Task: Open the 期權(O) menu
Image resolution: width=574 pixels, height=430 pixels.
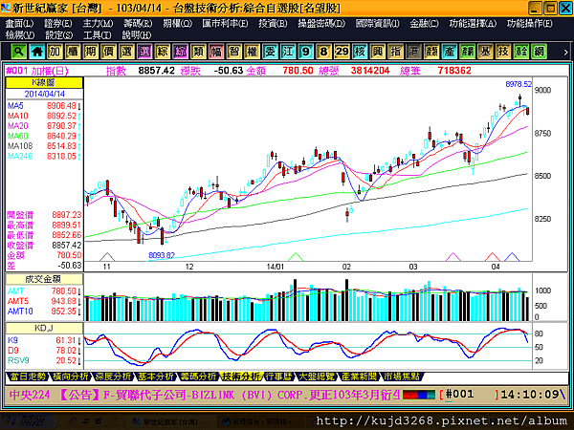Action: click(x=178, y=24)
